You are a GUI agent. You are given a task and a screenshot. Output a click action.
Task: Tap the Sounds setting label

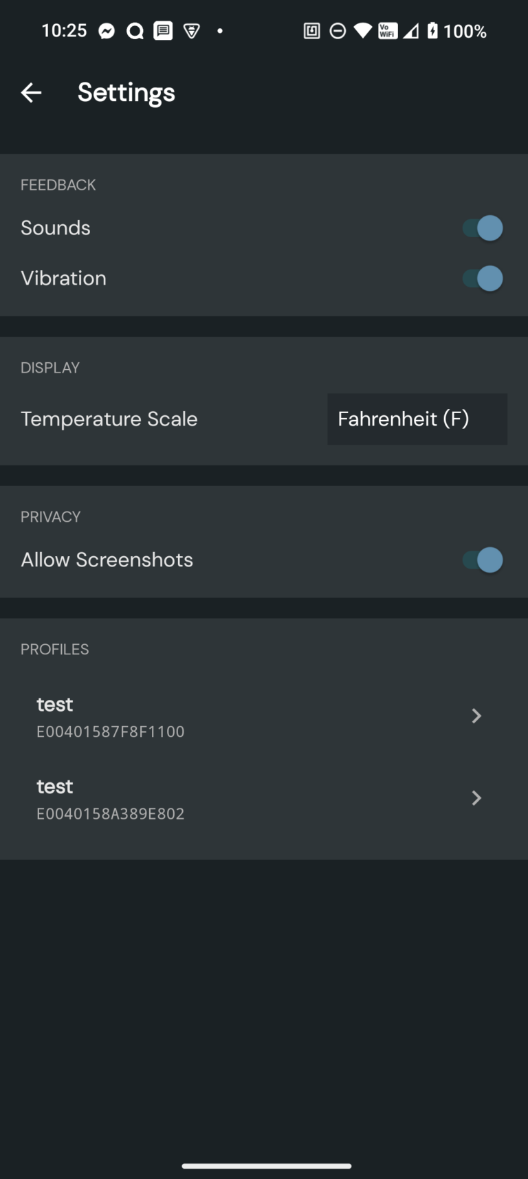(x=56, y=228)
